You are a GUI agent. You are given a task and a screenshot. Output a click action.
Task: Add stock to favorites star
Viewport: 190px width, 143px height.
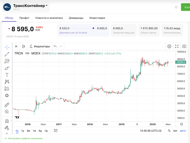coord(176,7)
